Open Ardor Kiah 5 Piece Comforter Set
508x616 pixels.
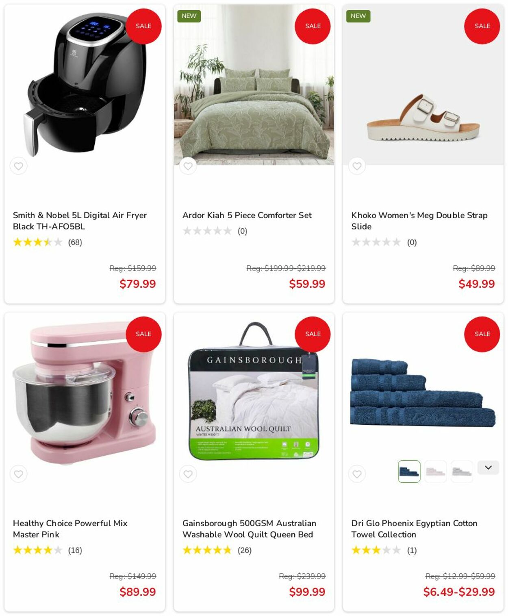click(x=247, y=215)
